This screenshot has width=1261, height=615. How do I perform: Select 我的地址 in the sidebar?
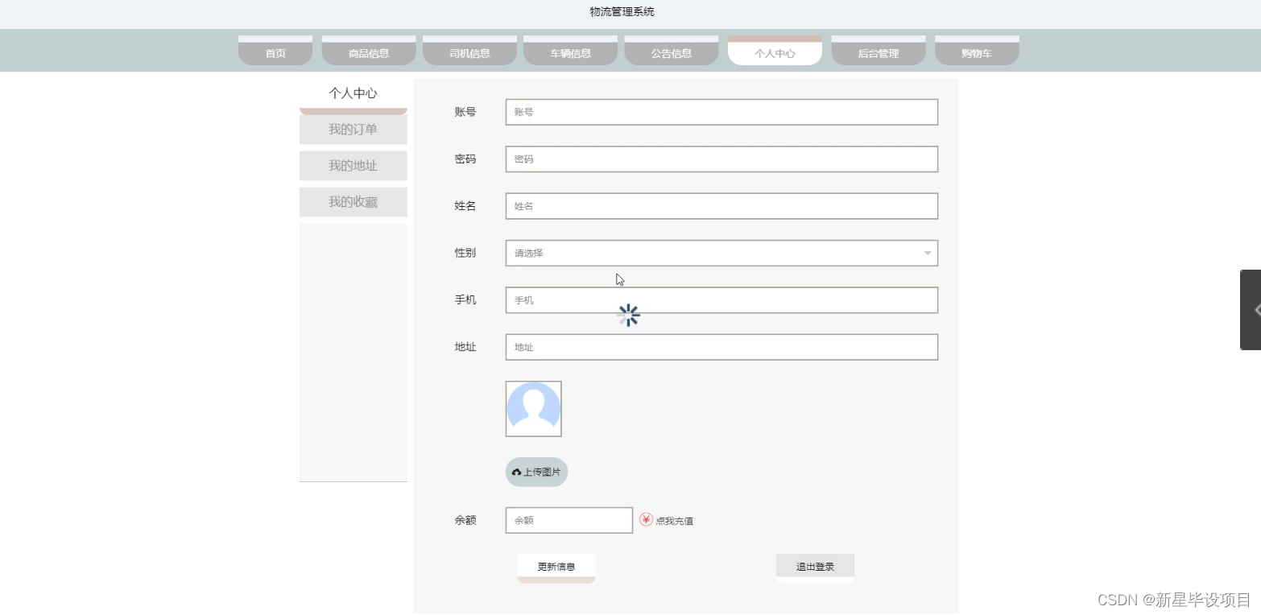pos(353,165)
